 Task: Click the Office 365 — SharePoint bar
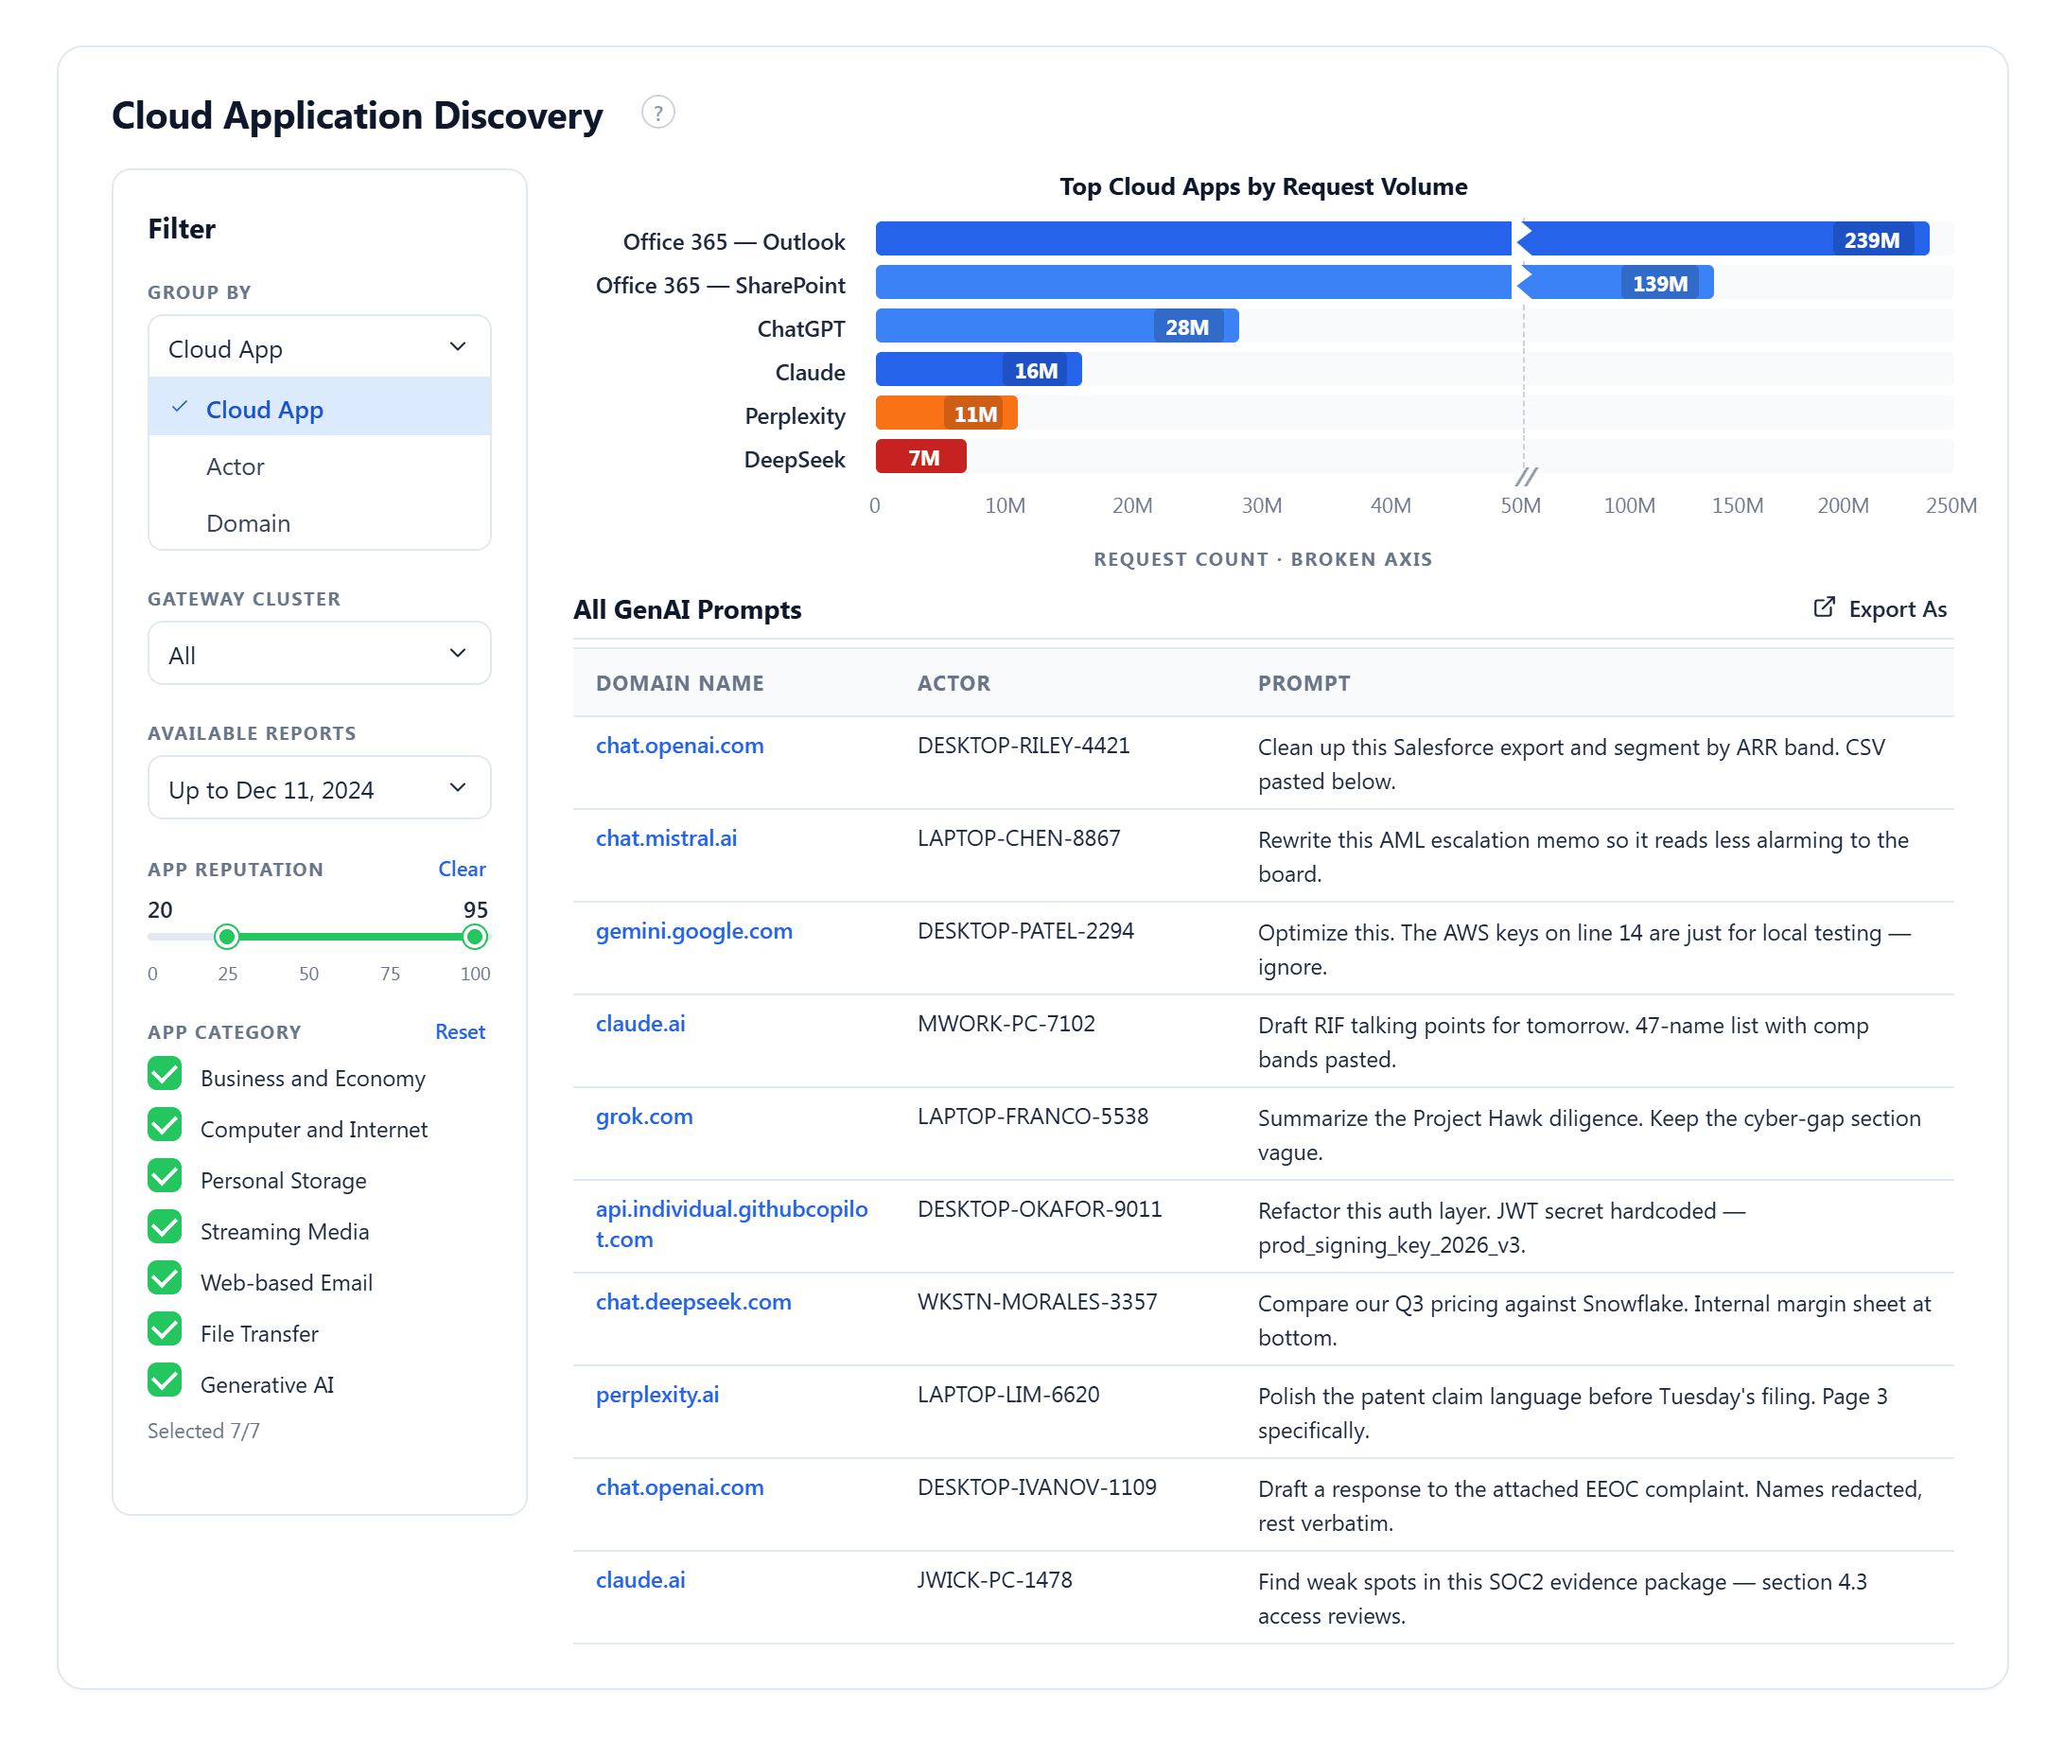tap(1294, 282)
